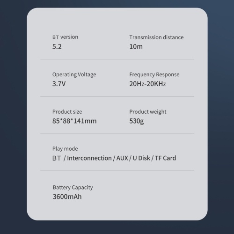Click the Operating Voltage label
The height and width of the screenshot is (234, 234).
(x=74, y=74)
